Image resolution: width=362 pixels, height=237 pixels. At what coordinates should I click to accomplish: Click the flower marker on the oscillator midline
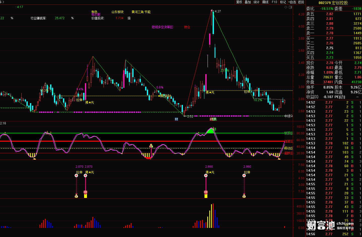[x=151, y=146]
